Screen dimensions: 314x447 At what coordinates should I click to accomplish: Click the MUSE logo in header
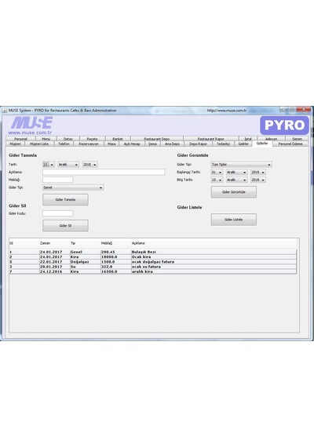click(x=31, y=123)
